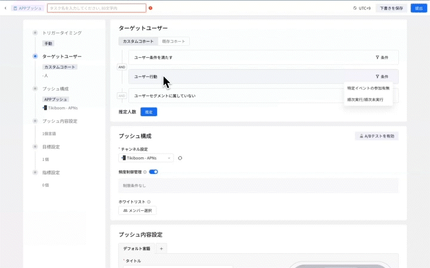Switch to the カスタムコホート tab
Image resolution: width=430 pixels, height=268 pixels.
138,41
